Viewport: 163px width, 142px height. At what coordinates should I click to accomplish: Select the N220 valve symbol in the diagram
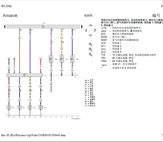coord(51,59)
